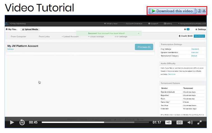Toggle closed captions with CC button

click(x=179, y=122)
